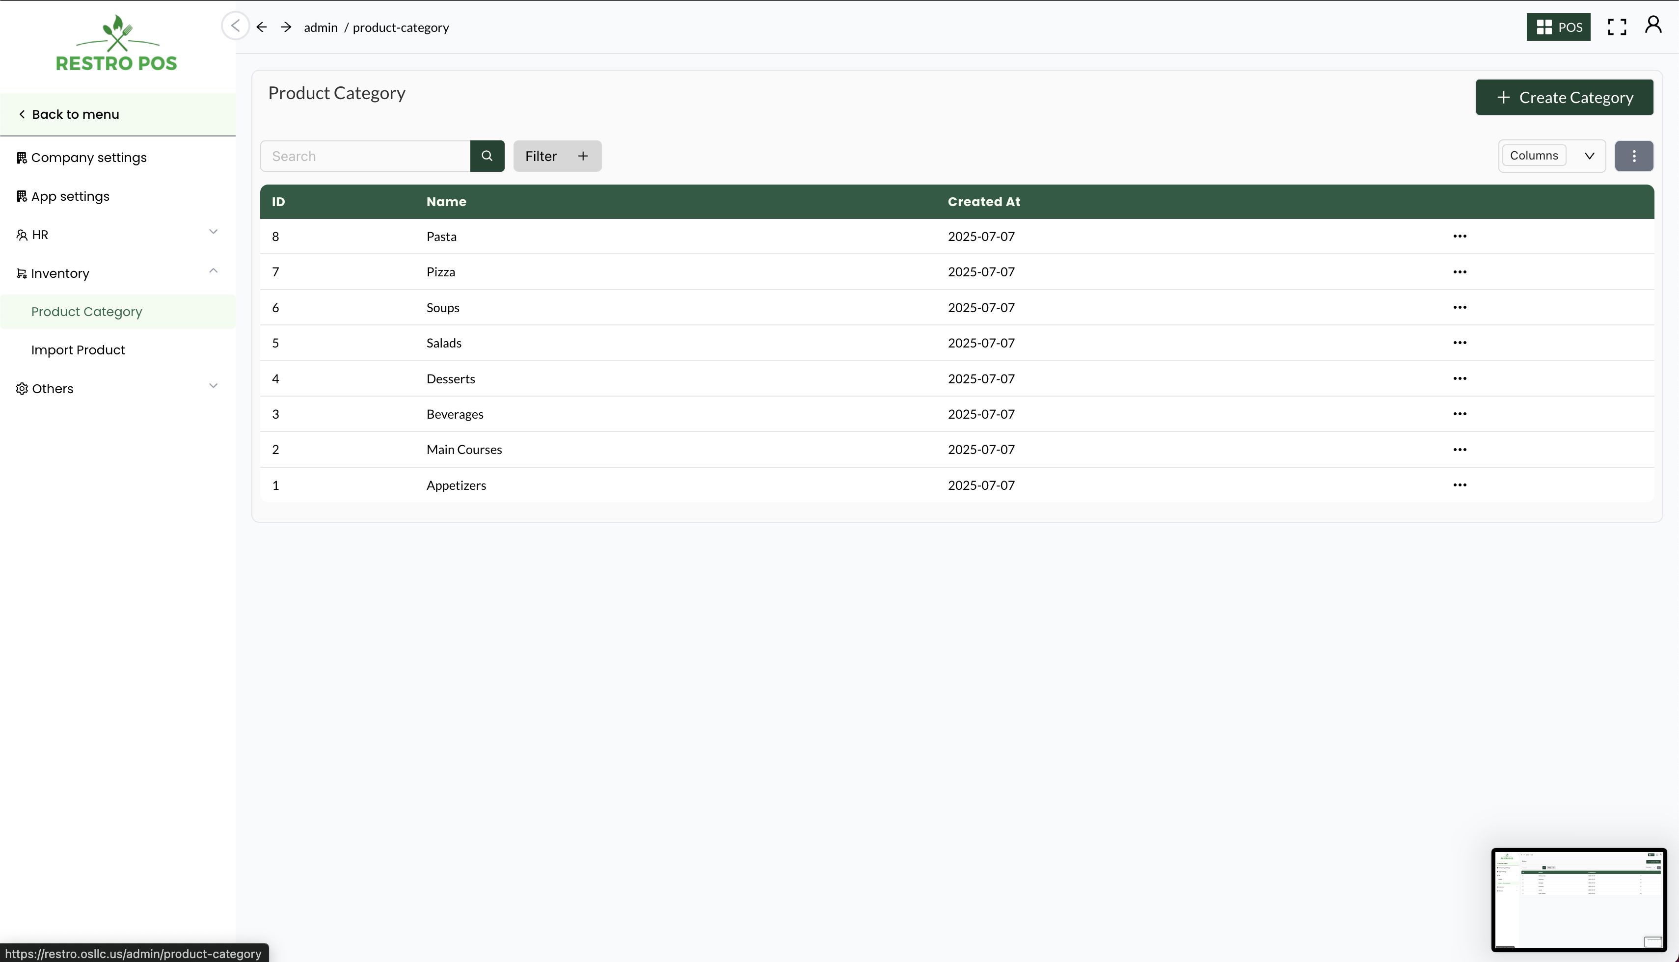Viewport: 1679px width, 962px height.
Task: Select Import Product in the sidebar
Action: [x=78, y=350]
